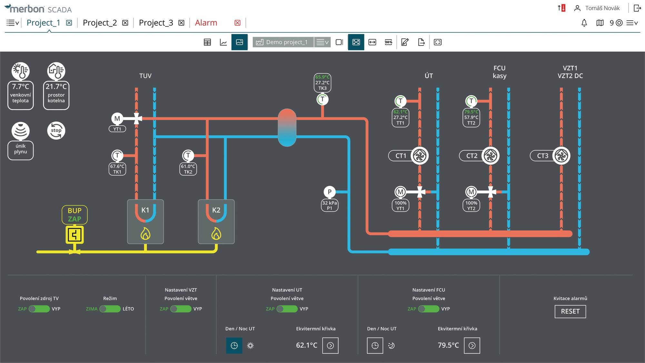
Task: Select the CT1 pump fan icon
Action: click(420, 156)
